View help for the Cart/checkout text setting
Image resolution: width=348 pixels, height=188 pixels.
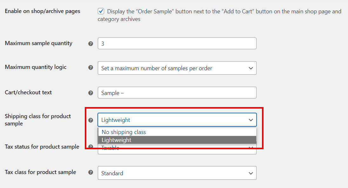[x=90, y=92]
